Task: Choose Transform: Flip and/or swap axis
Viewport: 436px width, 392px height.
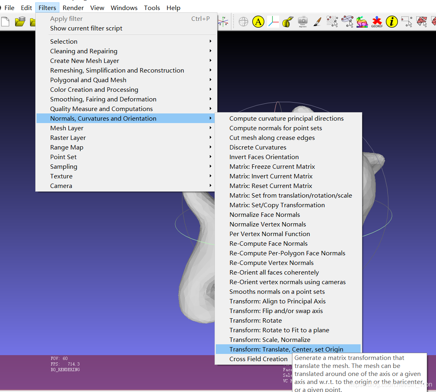Action: coord(288,311)
